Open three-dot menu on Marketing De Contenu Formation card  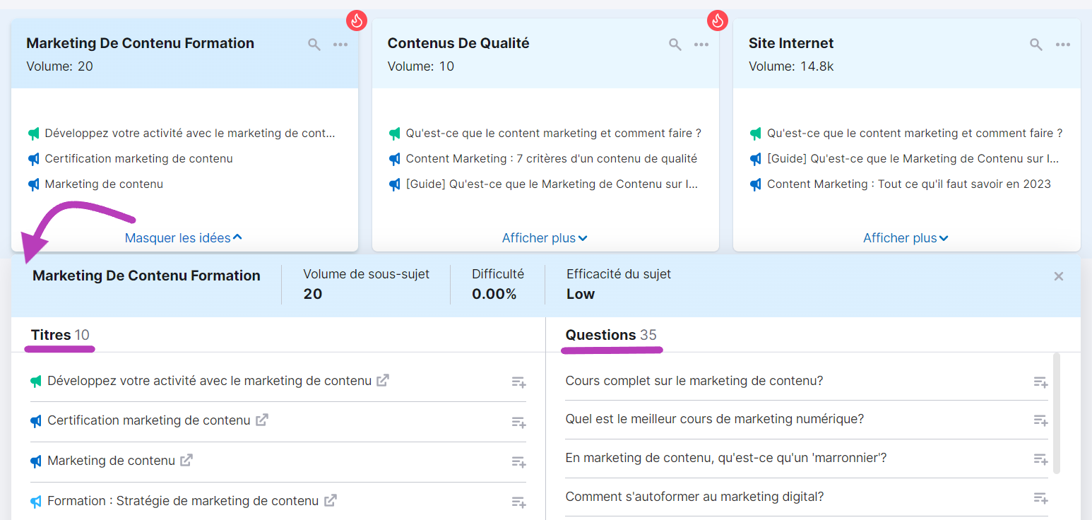[x=340, y=45]
